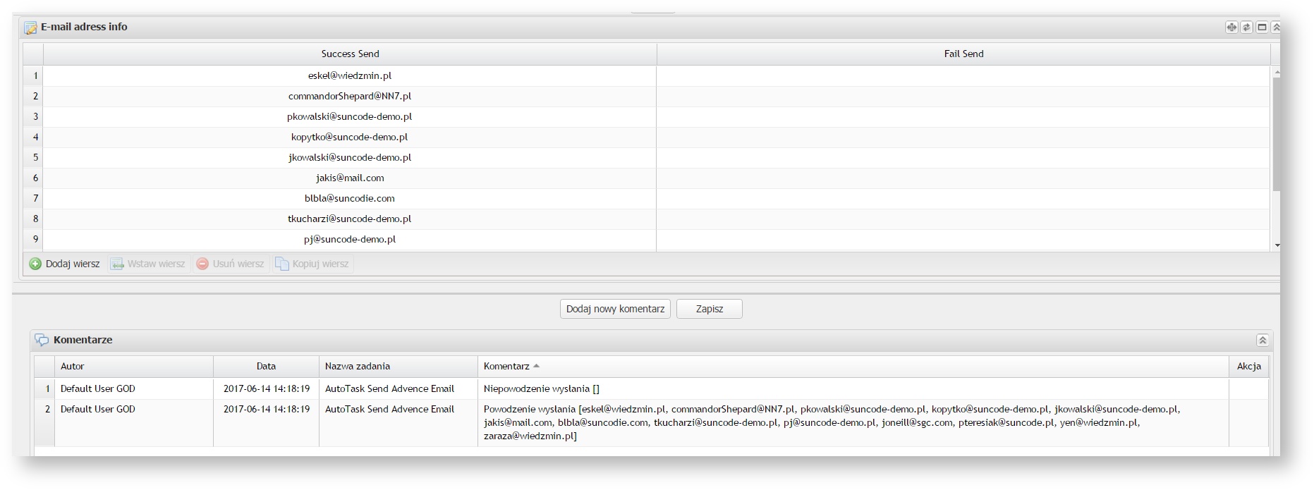Click the email table vertical scrollbar thumb
The width and height of the screenshot is (1314, 490).
click(x=1277, y=134)
